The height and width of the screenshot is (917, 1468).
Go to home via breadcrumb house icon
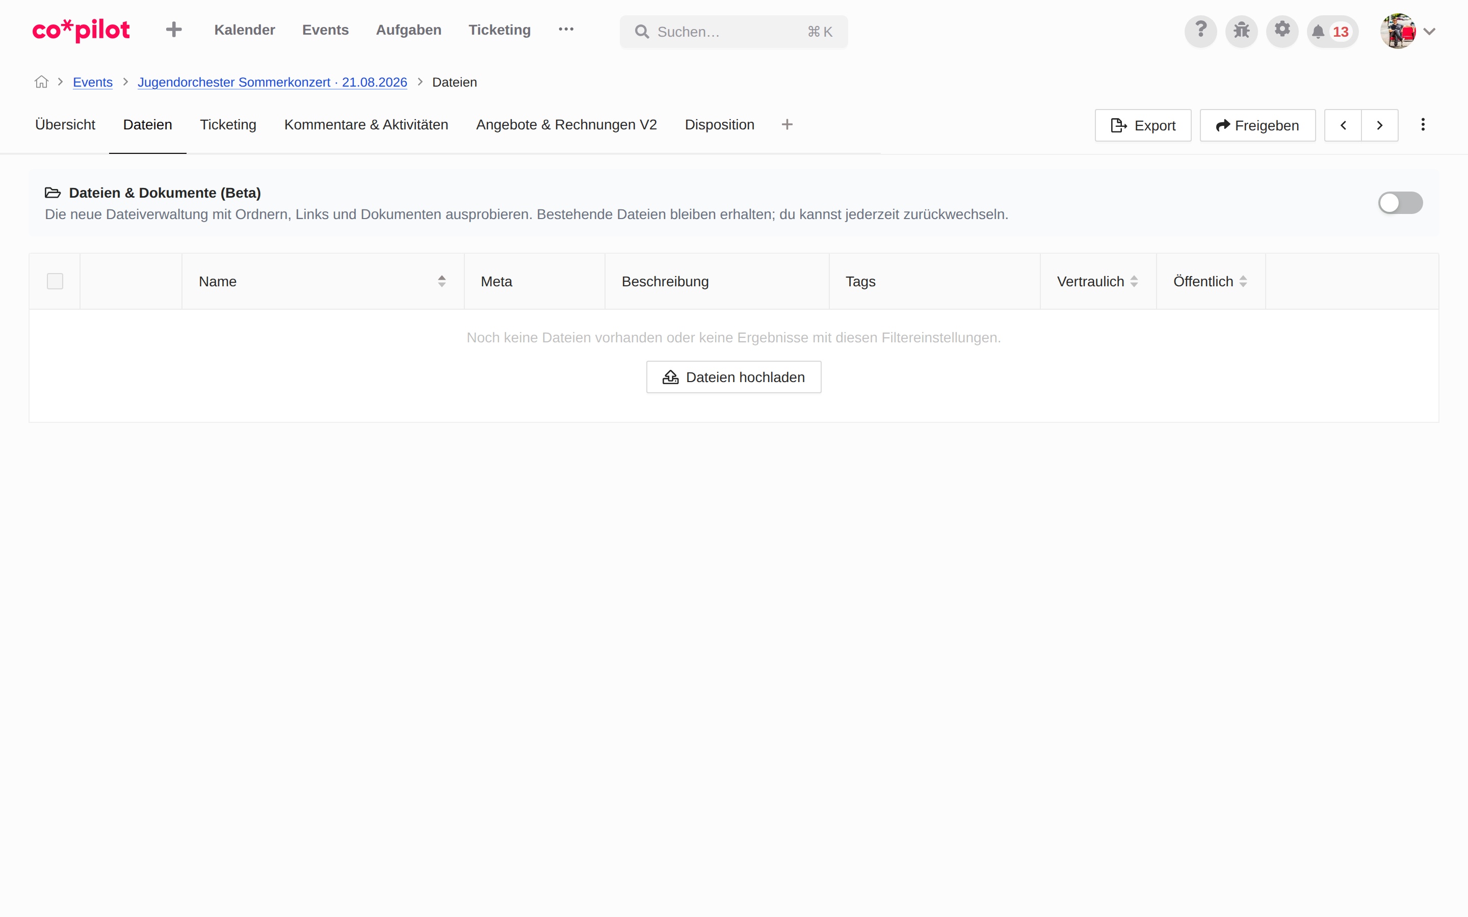[41, 82]
